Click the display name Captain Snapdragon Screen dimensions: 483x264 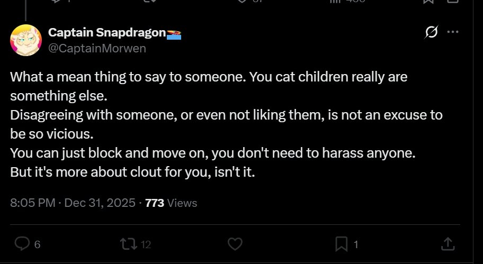click(x=107, y=32)
